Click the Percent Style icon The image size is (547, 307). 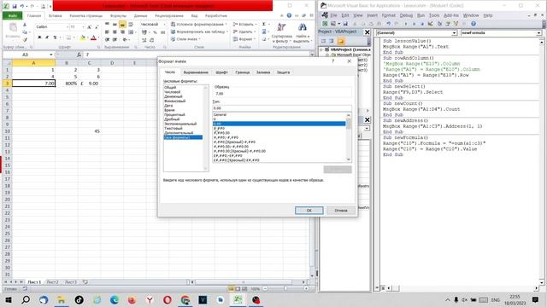pyautogui.click(x=155, y=32)
